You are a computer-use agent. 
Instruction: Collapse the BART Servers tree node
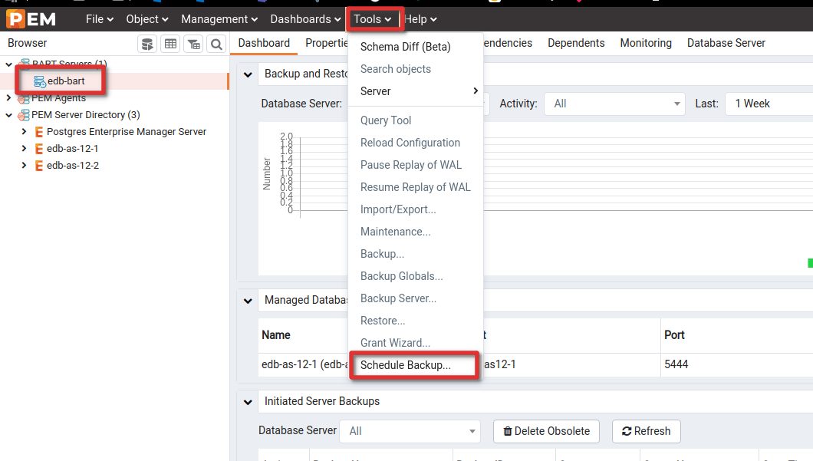[x=8, y=64]
